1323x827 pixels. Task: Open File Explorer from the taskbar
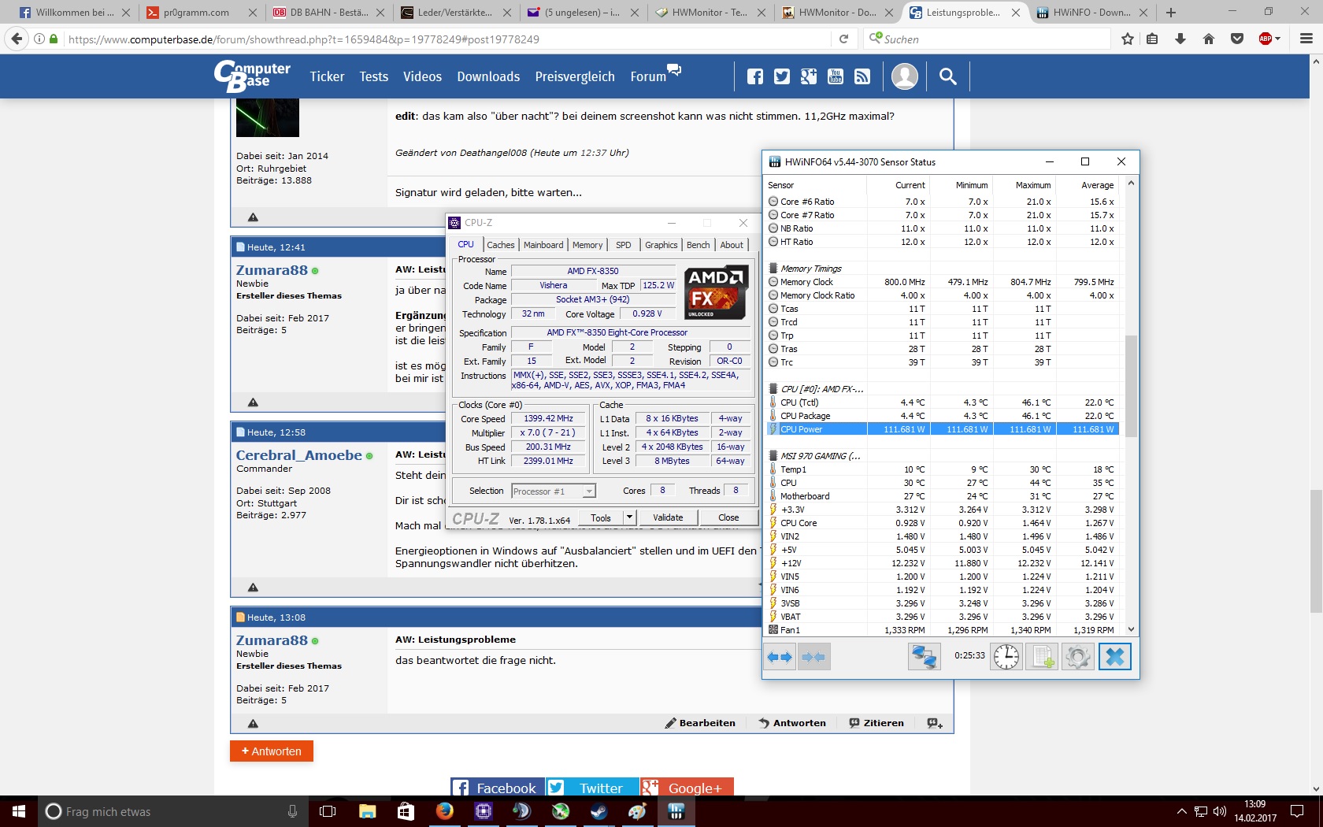(367, 811)
